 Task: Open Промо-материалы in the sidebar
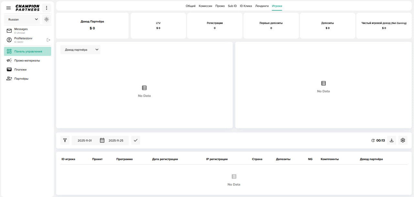pyautogui.click(x=27, y=60)
